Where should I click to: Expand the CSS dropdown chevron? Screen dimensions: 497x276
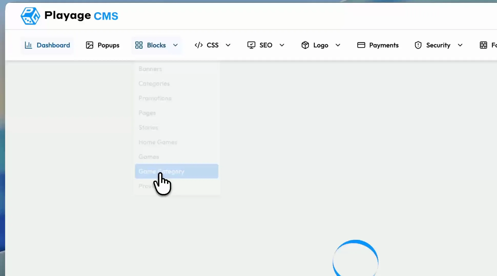pos(228,45)
